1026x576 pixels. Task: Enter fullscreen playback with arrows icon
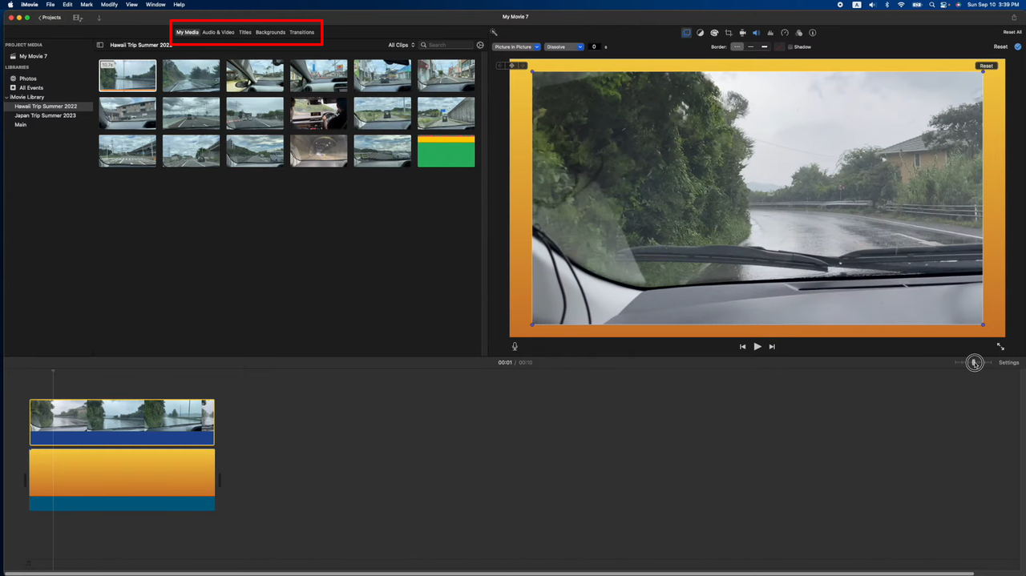click(x=1000, y=347)
